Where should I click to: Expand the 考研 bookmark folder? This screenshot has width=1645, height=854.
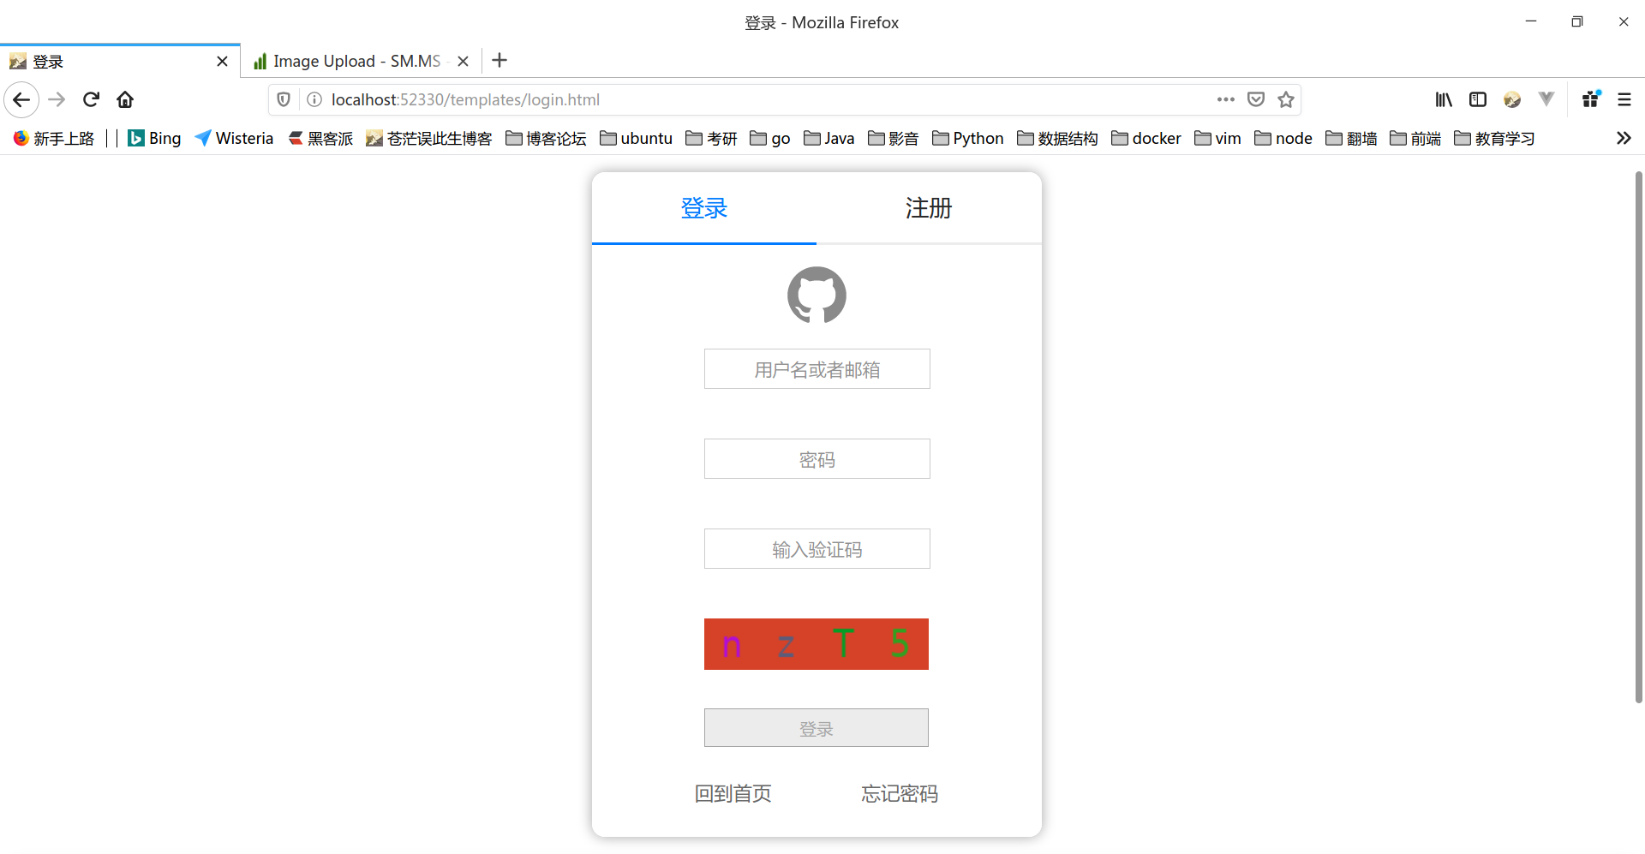(711, 138)
